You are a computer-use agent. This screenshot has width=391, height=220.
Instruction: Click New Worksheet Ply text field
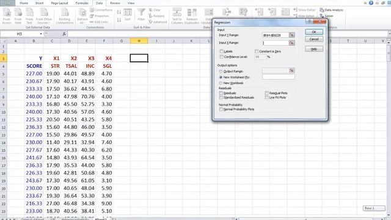(x=279, y=77)
